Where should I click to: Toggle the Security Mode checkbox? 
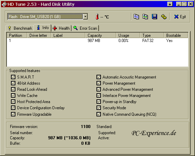click(99, 108)
